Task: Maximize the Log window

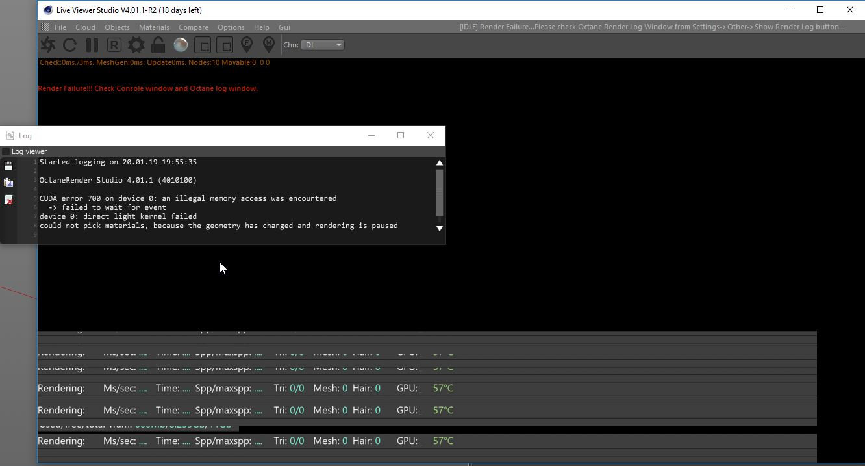Action: tap(401, 135)
